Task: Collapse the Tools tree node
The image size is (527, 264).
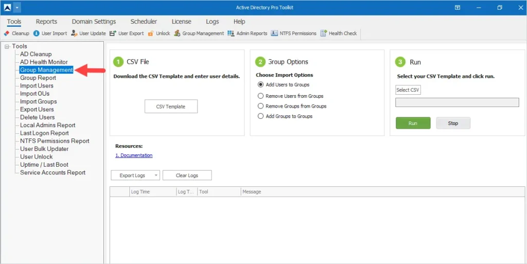Action: (7, 46)
